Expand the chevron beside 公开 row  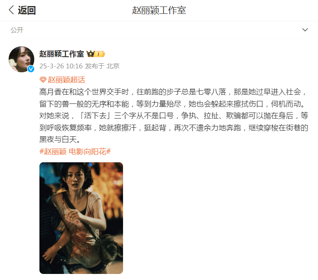[305, 30]
